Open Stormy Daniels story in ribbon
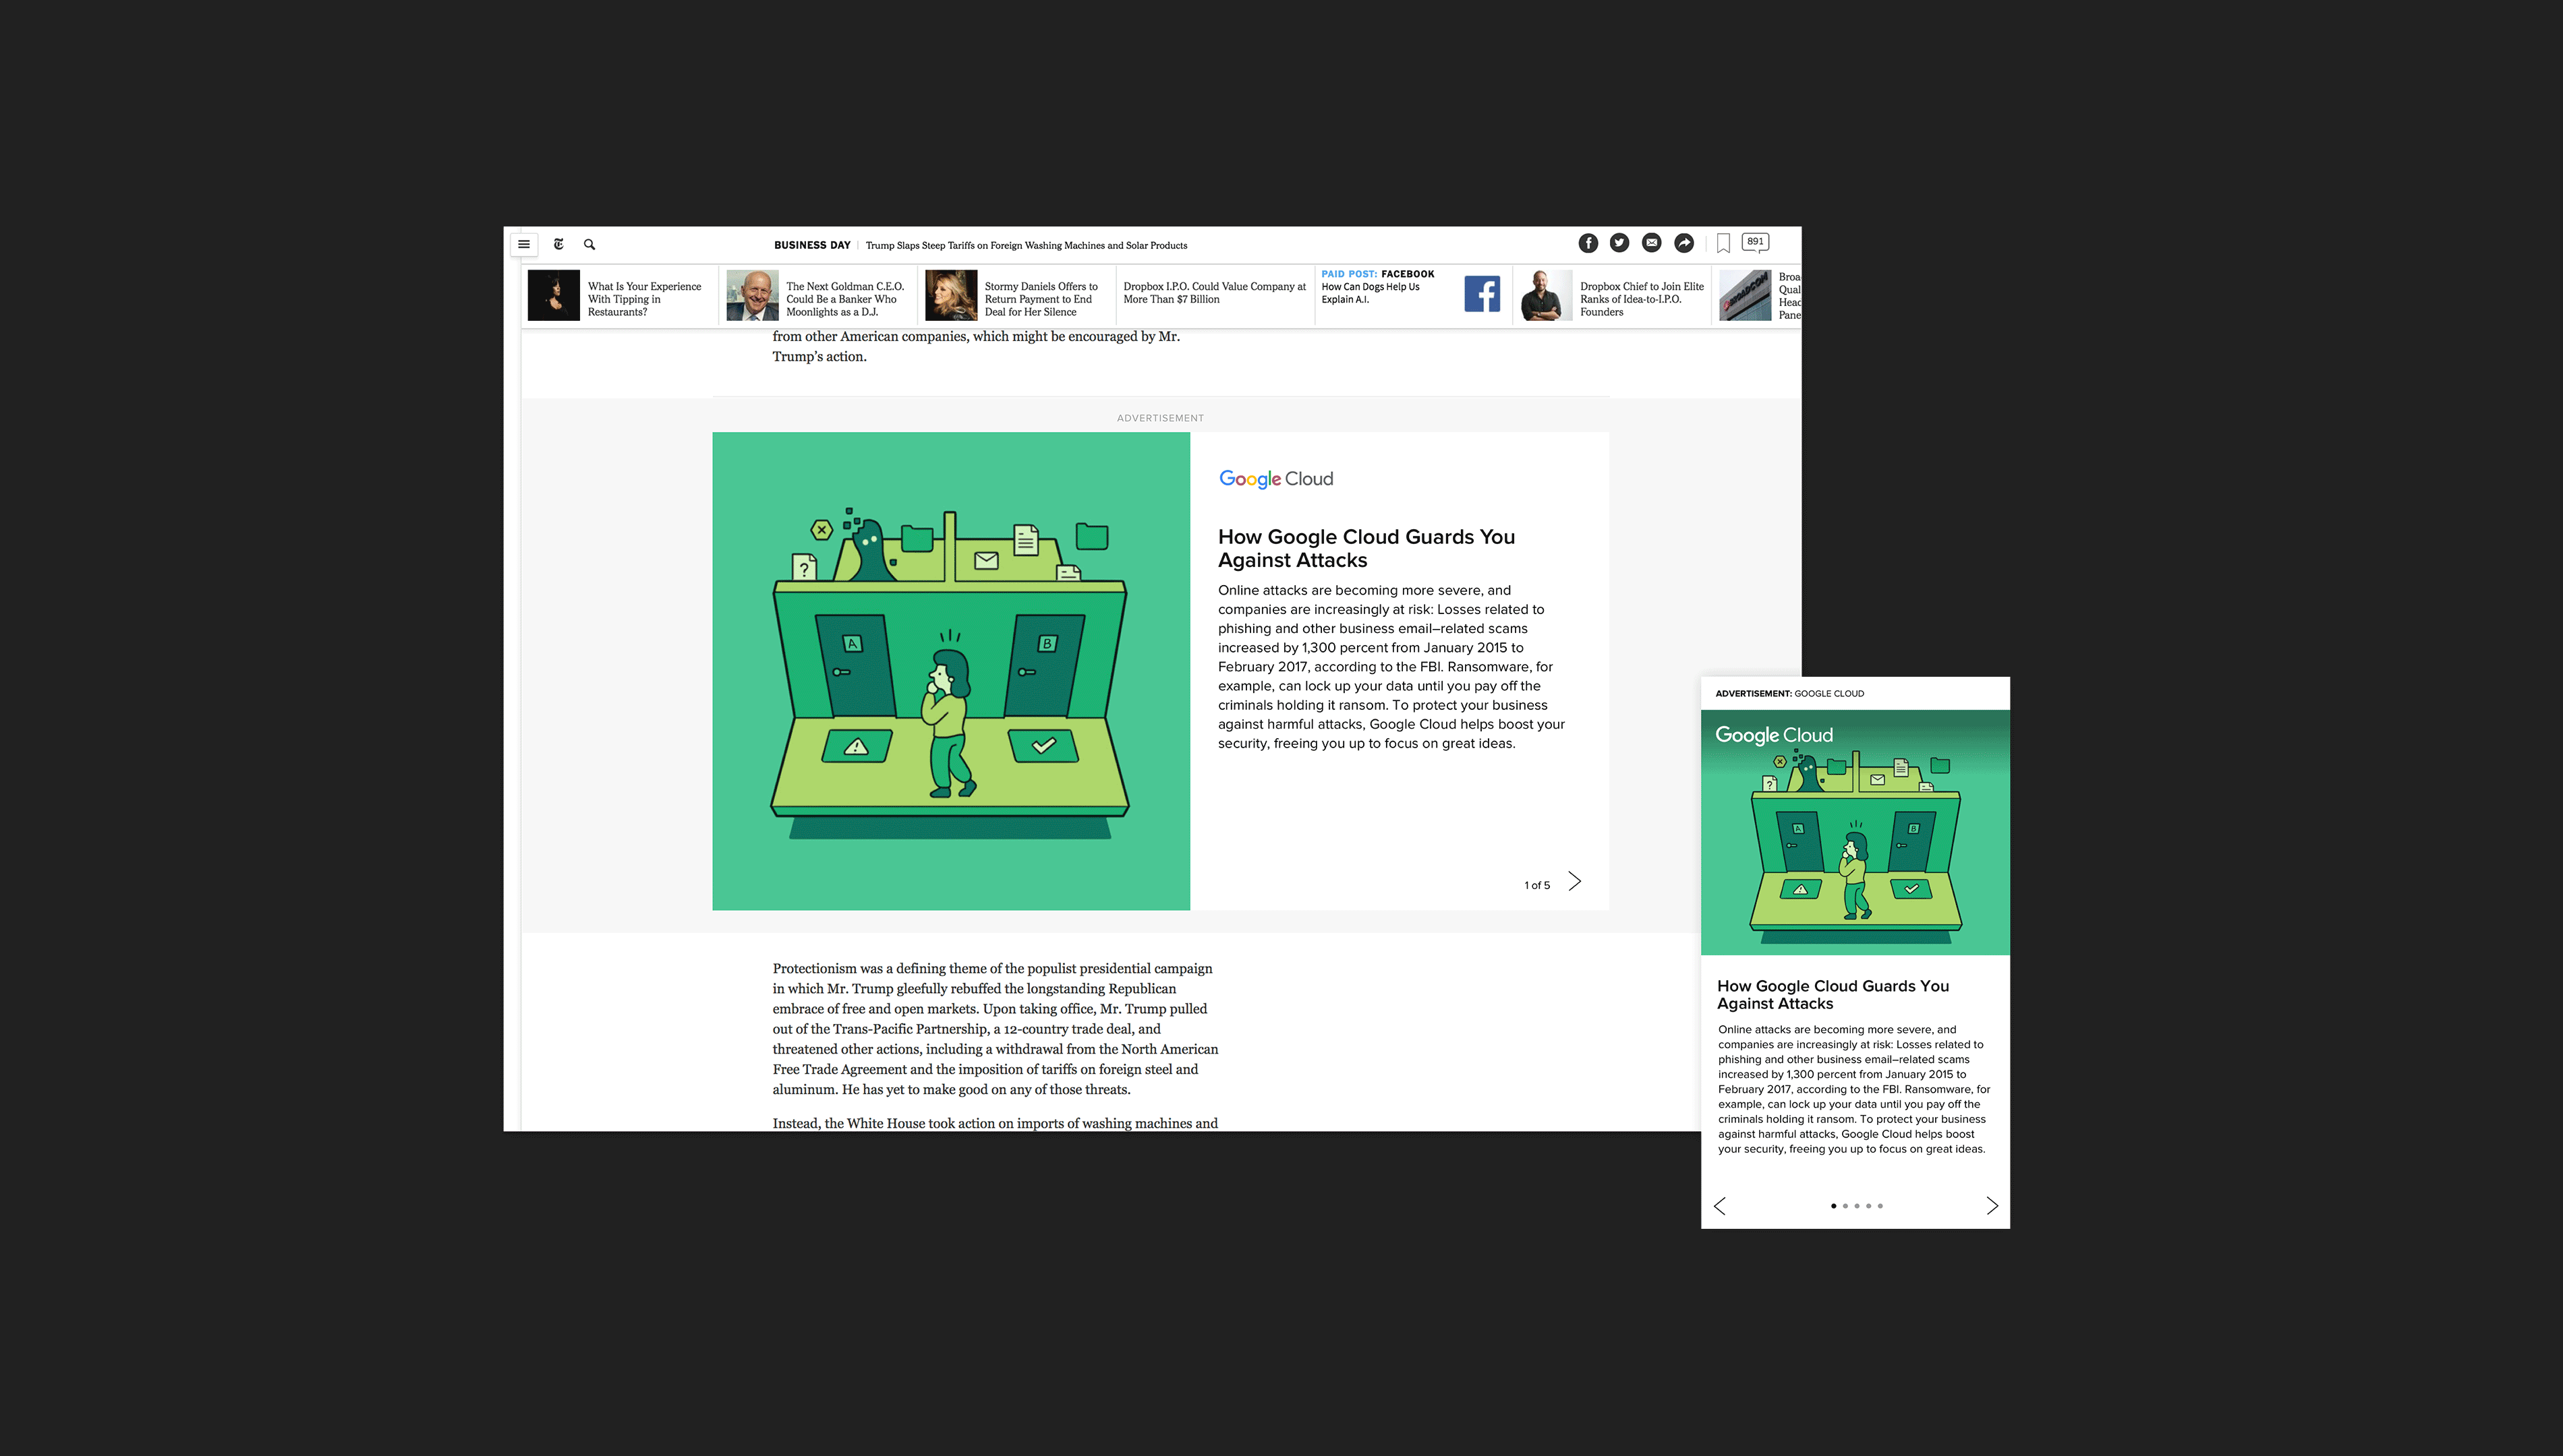This screenshot has height=1456, width=2563. point(1039,299)
